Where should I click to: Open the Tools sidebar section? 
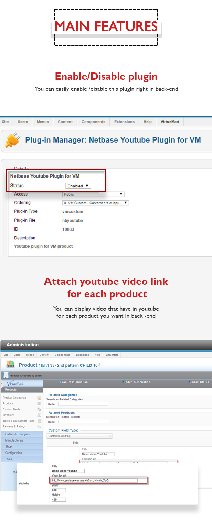tap(22, 459)
